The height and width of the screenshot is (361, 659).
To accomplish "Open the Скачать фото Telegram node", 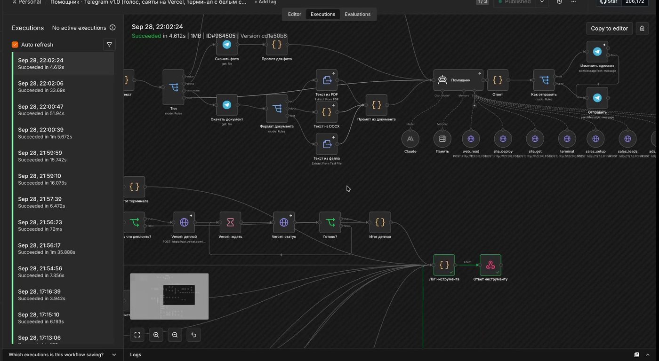I will tap(227, 45).
